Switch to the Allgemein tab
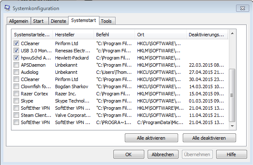Screen dimensions: 253x165 point(19,21)
